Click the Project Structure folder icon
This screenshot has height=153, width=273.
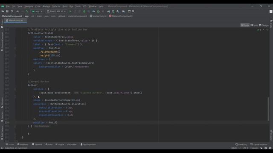pyautogui.click(x=124, y=11)
